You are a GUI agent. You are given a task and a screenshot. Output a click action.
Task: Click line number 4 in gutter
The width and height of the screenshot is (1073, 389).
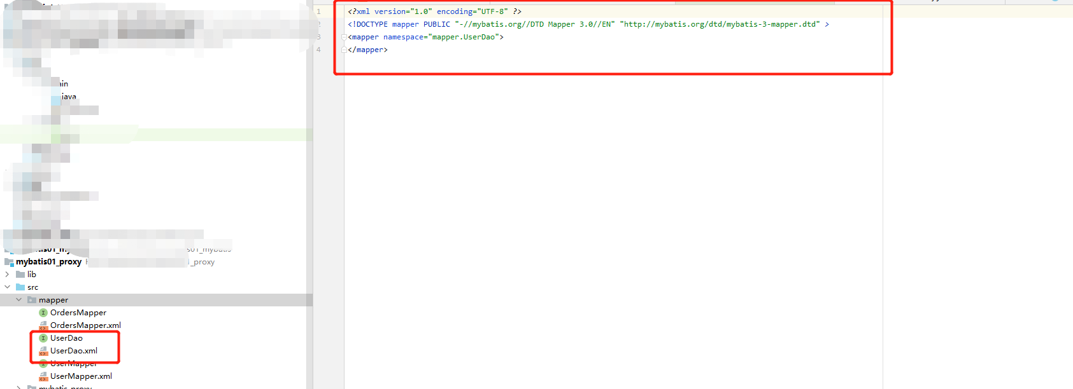(x=318, y=50)
